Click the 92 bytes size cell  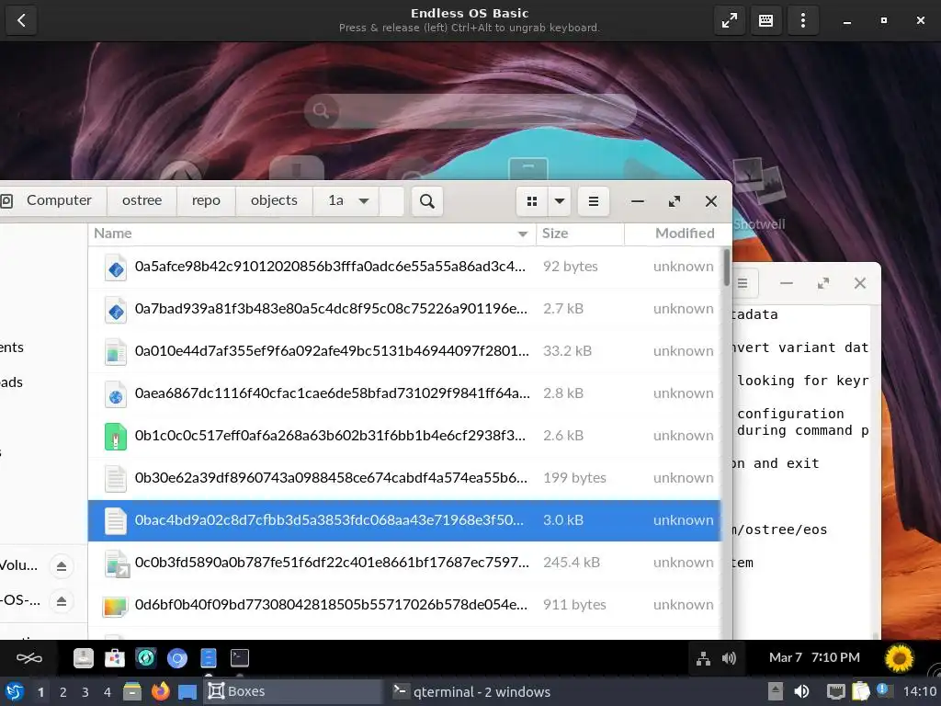(x=570, y=266)
